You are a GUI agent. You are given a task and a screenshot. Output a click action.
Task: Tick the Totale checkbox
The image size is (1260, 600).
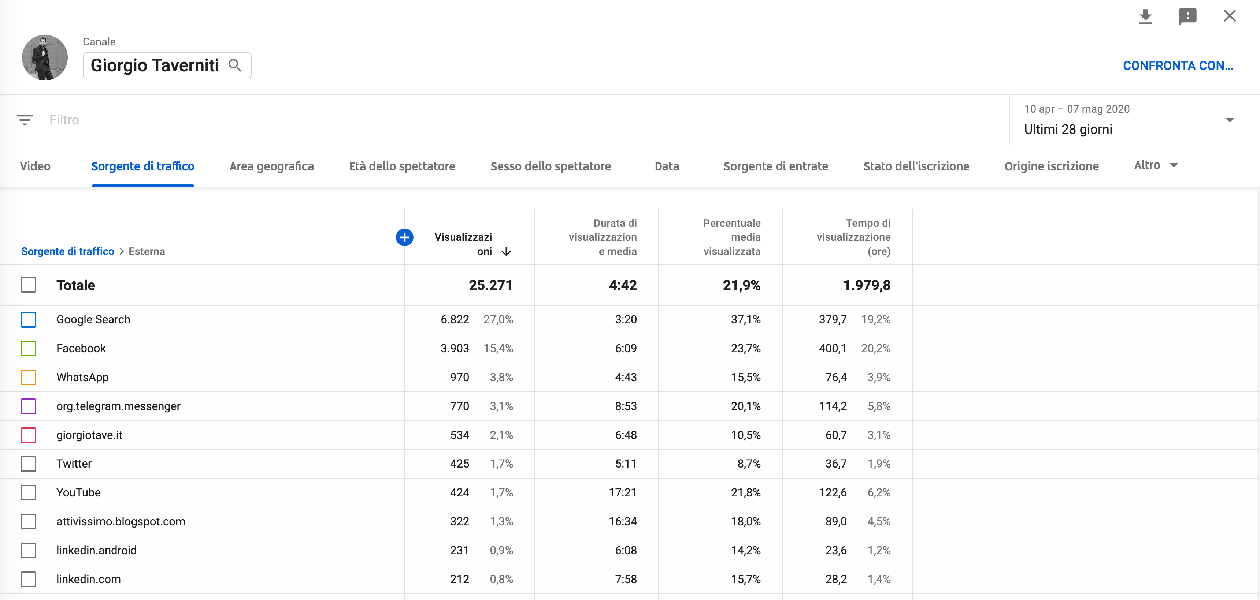[28, 285]
